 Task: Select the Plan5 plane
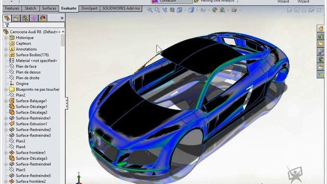click(x=17, y=170)
